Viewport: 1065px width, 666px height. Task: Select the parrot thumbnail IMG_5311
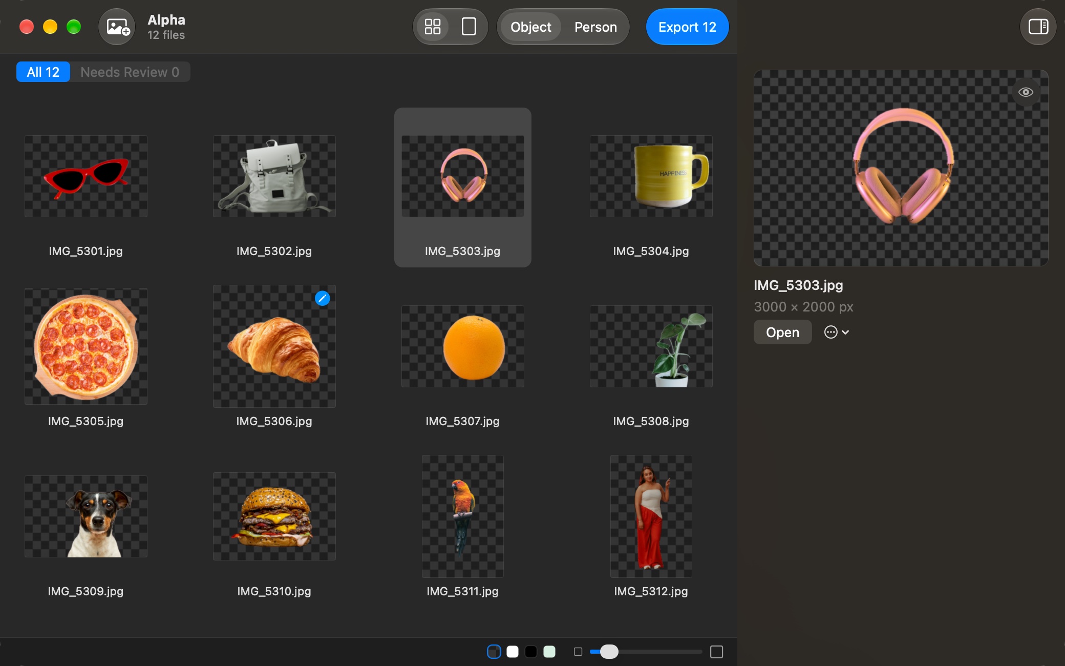coord(463,516)
